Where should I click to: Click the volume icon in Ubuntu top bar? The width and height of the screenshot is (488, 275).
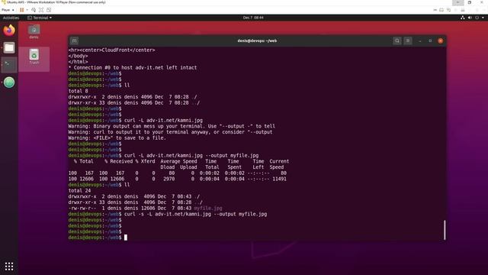tap(470, 18)
